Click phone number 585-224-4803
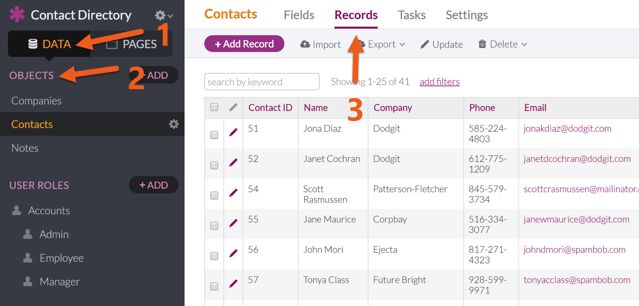Viewport: 639px width, 306px height. tap(488, 134)
